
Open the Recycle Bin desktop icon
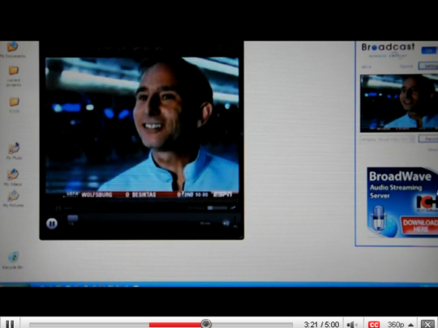pyautogui.click(x=13, y=260)
